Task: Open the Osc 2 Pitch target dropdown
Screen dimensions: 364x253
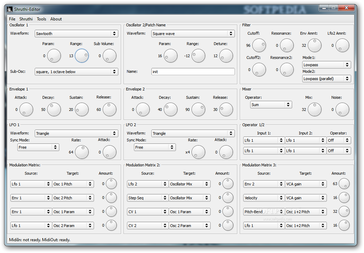Action: pos(73,198)
